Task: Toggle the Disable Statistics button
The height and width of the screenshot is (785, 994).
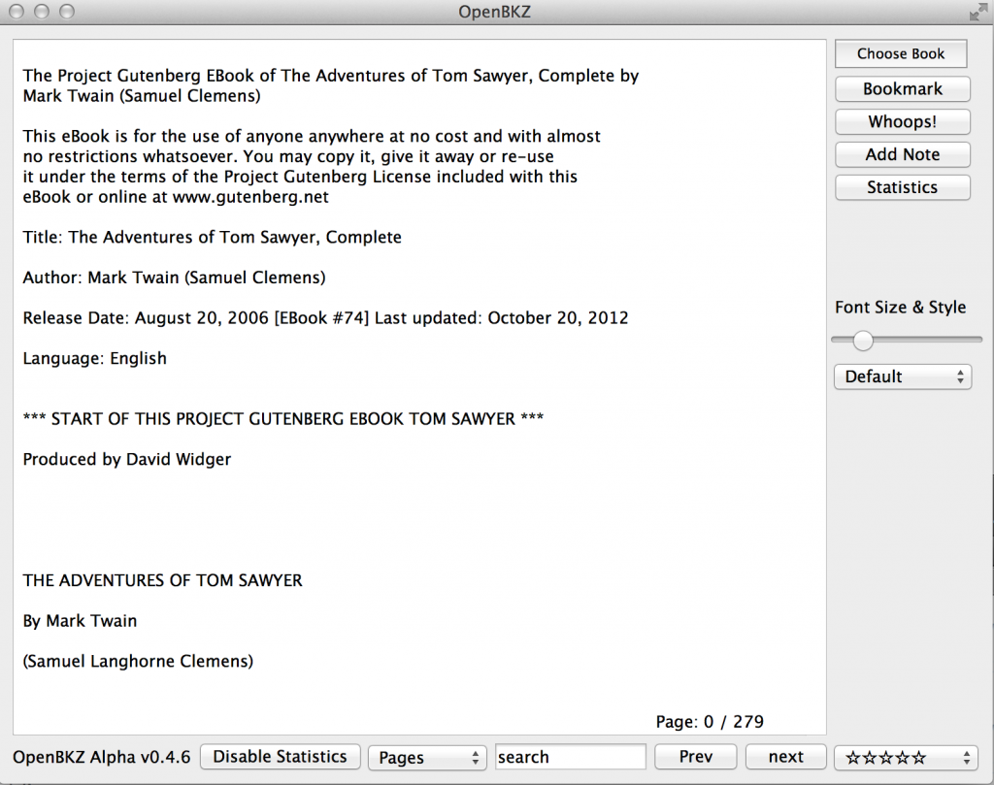Action: tap(280, 757)
